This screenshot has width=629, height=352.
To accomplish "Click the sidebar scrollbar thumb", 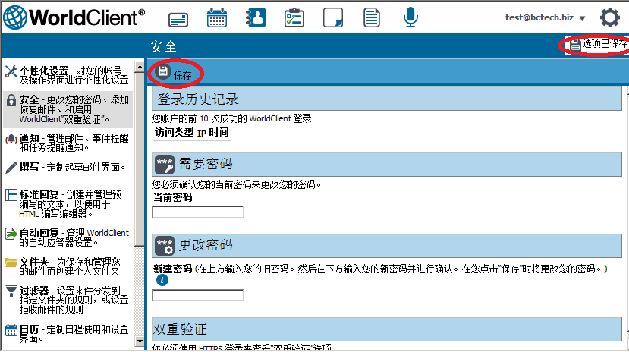I will coord(139,159).
